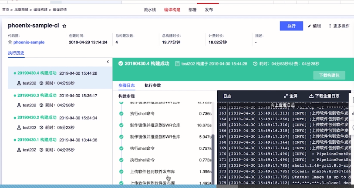
Task: Select the 执行历史 tab
Action: click(x=16, y=53)
